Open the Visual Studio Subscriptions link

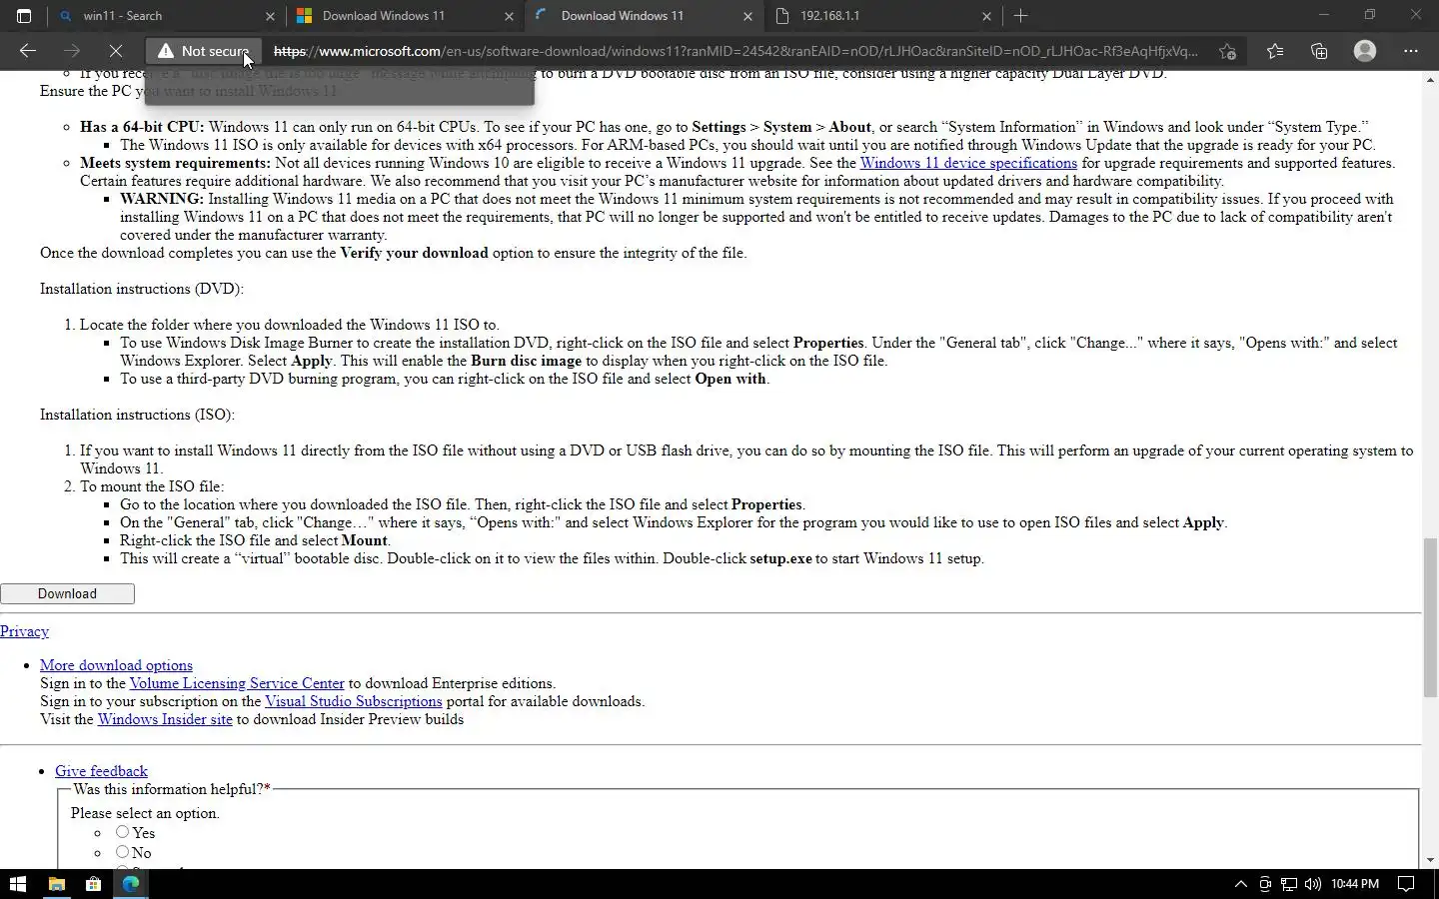(354, 701)
